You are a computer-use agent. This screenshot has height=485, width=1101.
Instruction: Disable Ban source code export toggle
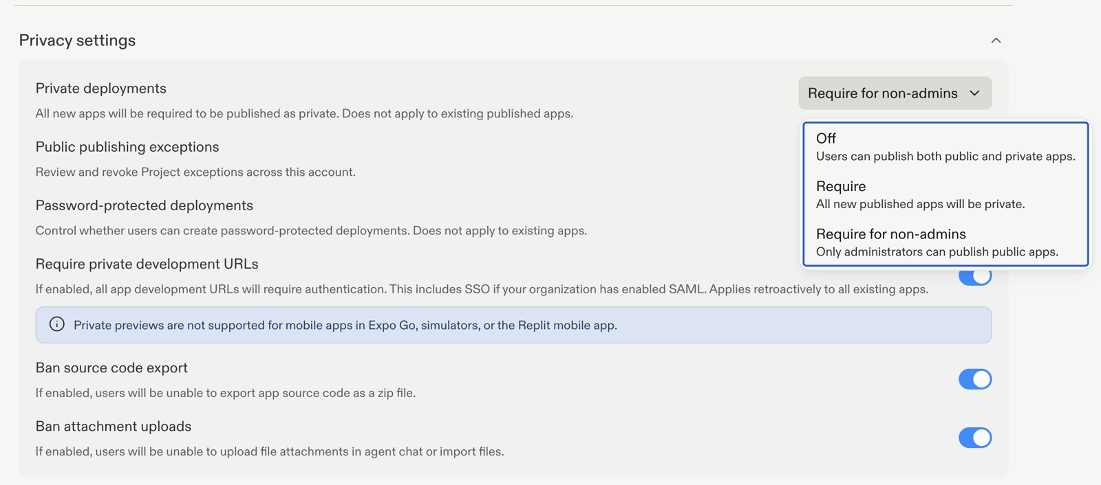pyautogui.click(x=975, y=379)
